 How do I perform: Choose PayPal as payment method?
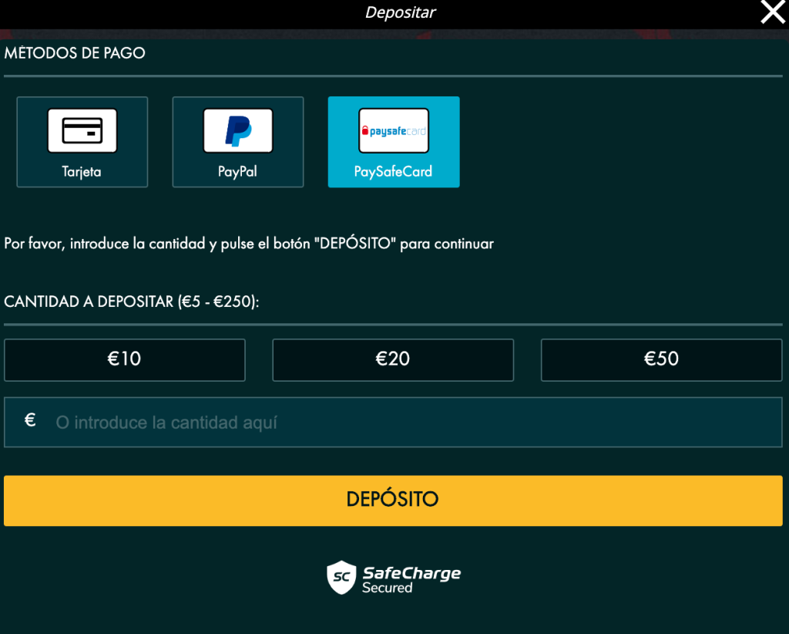coord(238,142)
